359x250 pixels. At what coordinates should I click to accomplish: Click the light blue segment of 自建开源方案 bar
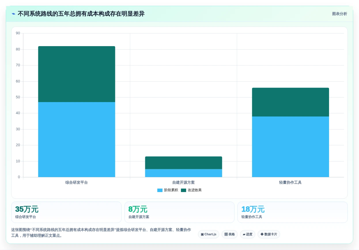pyautogui.click(x=184, y=173)
